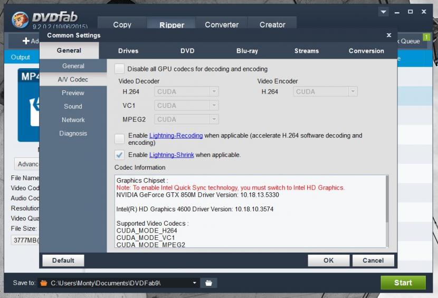This screenshot has width=438, height=298.
Task: Click the MP4 profile thumbnail
Action: [x=29, y=105]
